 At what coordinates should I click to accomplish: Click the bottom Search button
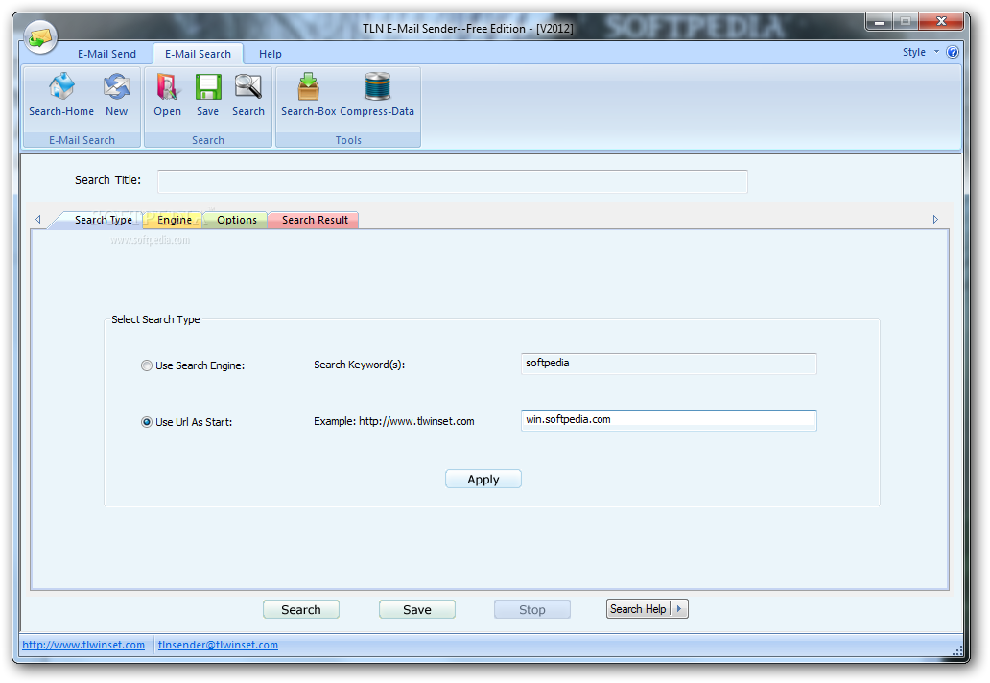301,610
